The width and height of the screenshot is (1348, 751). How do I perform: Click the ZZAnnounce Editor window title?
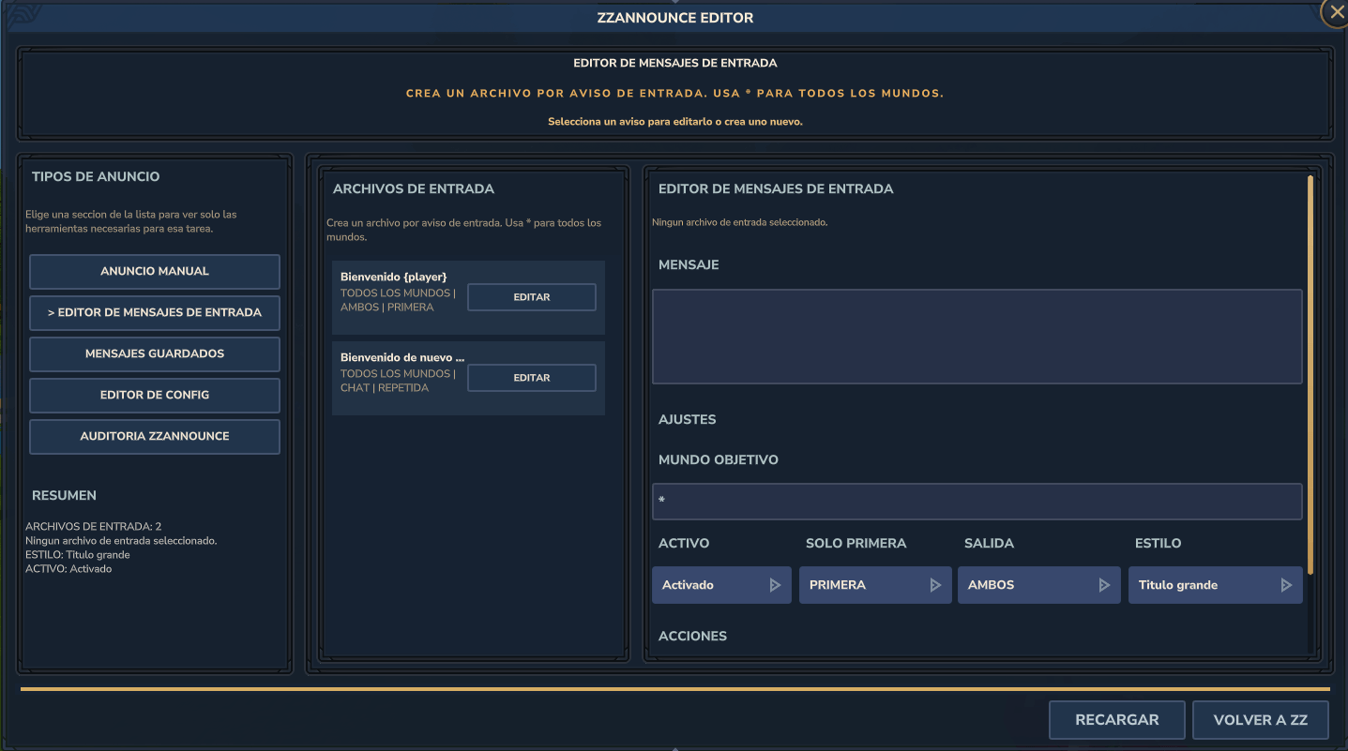pos(675,18)
